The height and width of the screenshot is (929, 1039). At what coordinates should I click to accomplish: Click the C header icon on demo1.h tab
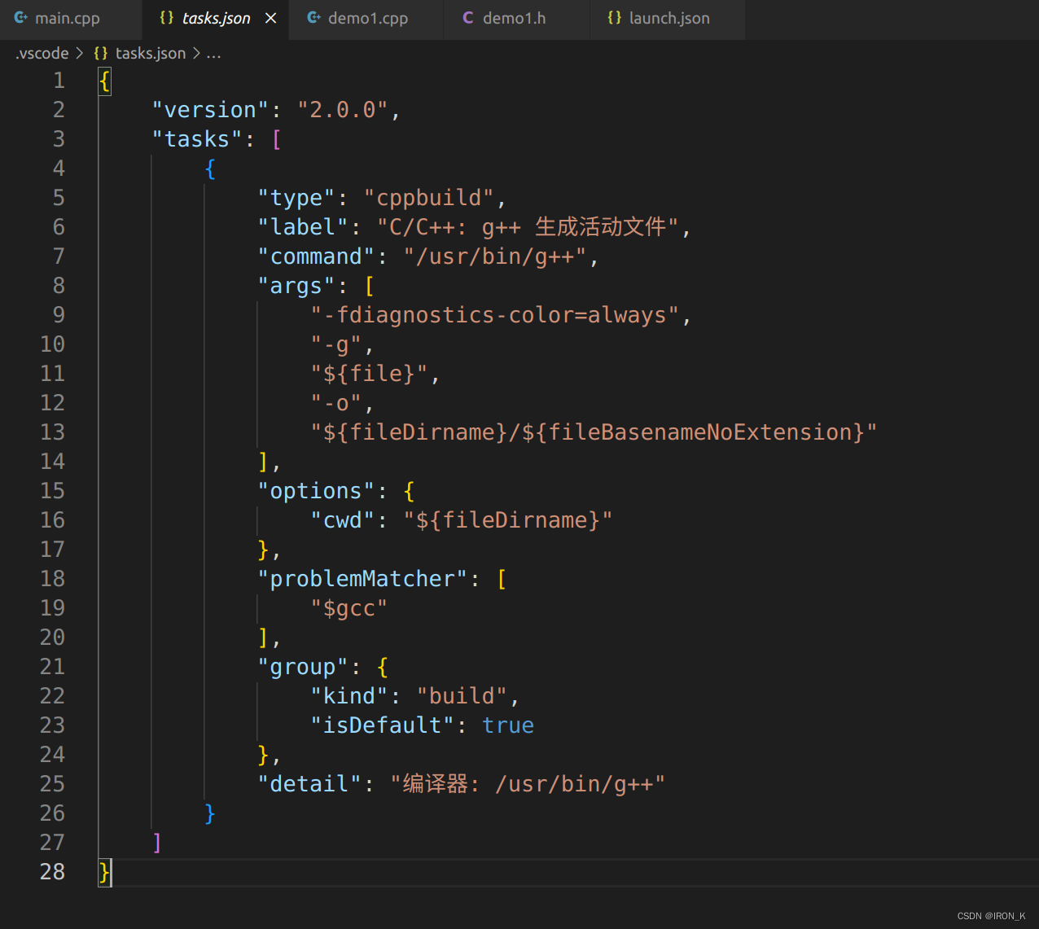(x=468, y=18)
